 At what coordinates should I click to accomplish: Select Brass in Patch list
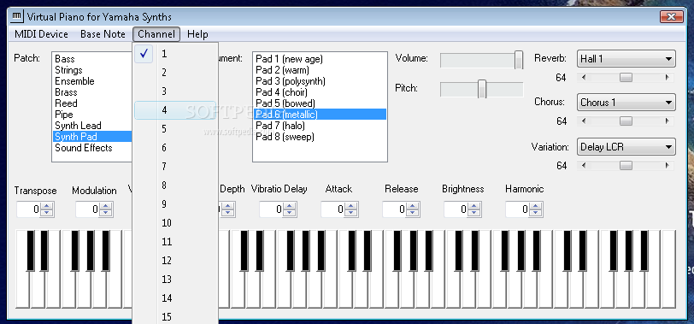[92, 92]
